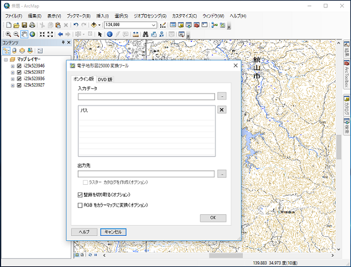Enable RGB をカラーマップに変換 option
Screen dimensions: 351x267
point(80,205)
